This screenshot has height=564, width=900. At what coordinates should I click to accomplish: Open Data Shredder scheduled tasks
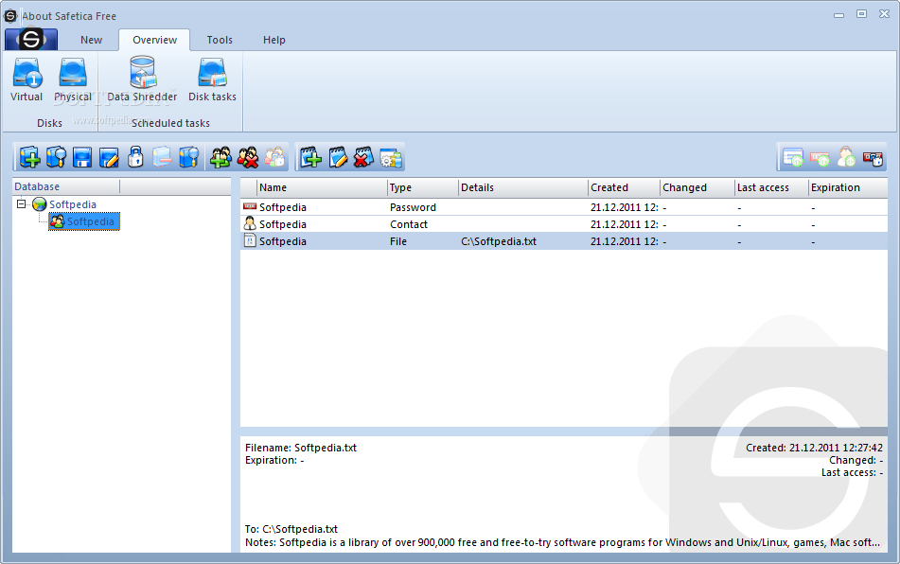pos(142,79)
